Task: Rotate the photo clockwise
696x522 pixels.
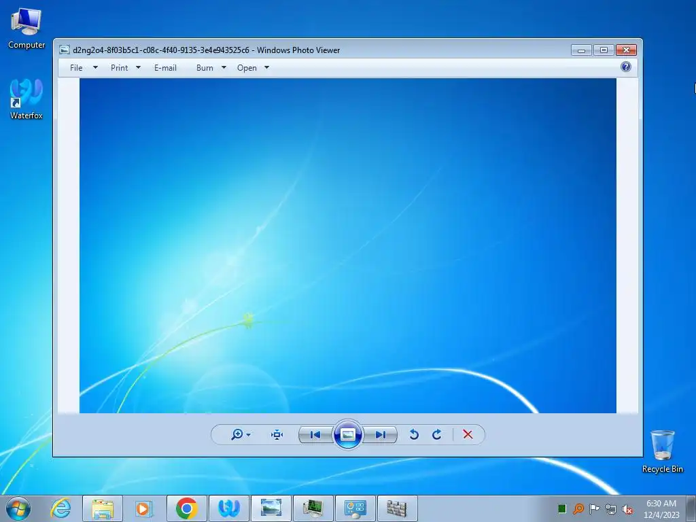Action: [x=437, y=434]
